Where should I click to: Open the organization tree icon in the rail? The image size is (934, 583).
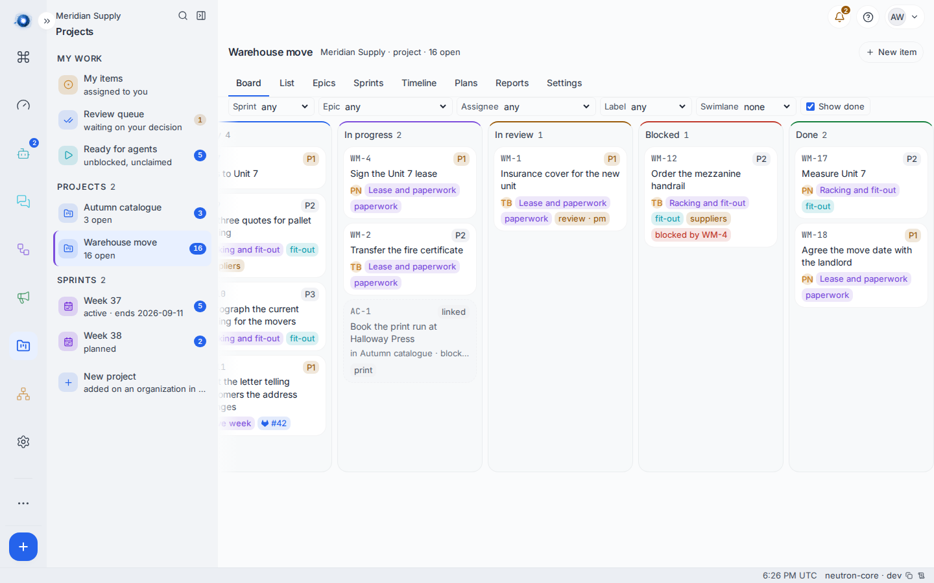point(23,394)
